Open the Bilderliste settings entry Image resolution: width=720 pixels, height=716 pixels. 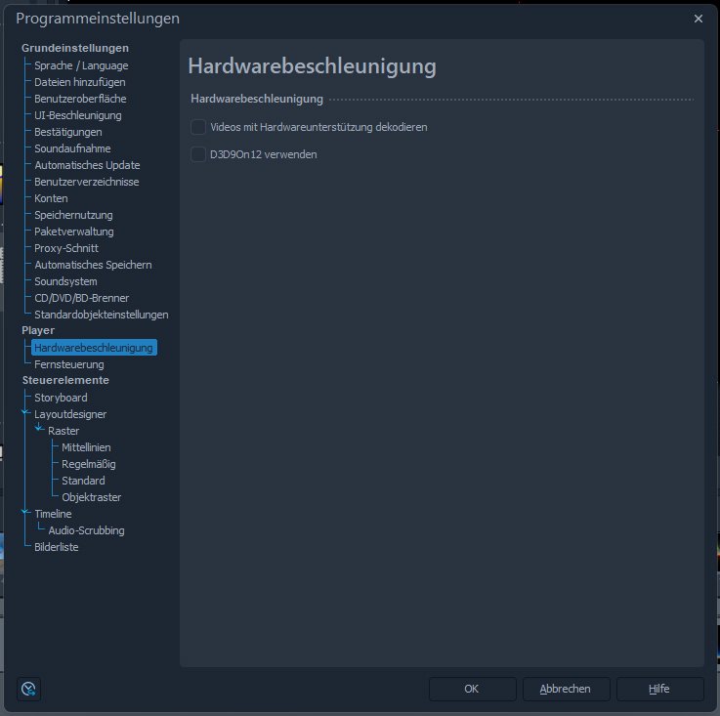(57, 547)
